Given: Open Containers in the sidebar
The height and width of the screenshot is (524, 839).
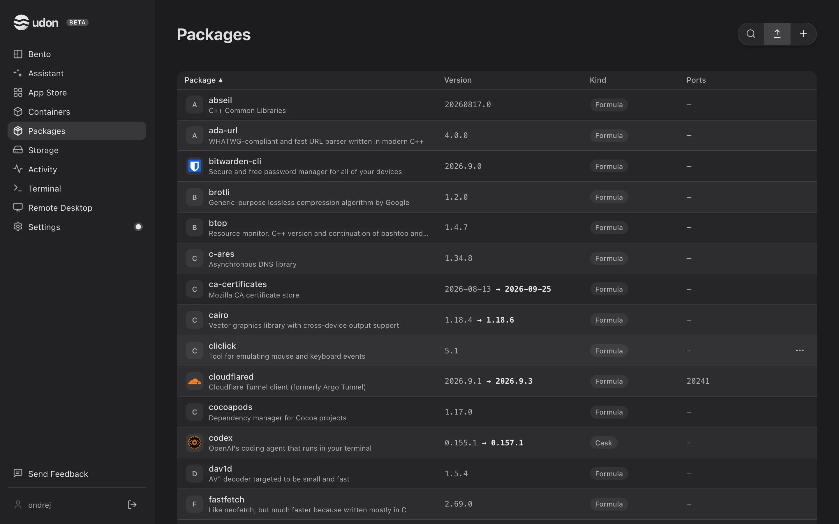Looking at the screenshot, I should [77, 112].
